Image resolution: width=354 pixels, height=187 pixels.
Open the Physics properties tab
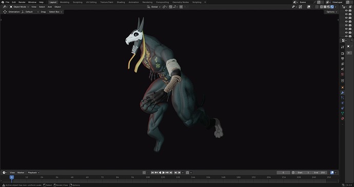pyautogui.click(x=343, y=103)
